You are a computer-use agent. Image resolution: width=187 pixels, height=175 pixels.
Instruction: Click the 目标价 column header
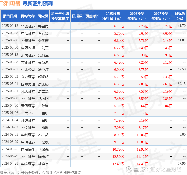(x=180, y=16)
